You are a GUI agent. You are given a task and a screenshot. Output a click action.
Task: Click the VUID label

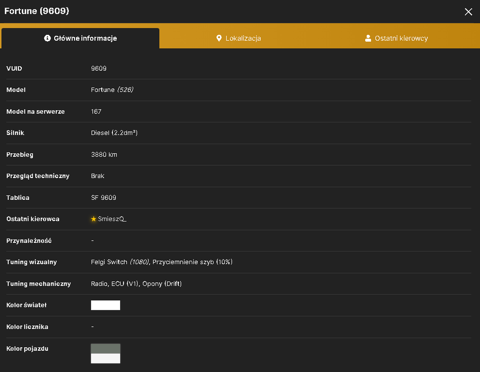[x=14, y=68]
